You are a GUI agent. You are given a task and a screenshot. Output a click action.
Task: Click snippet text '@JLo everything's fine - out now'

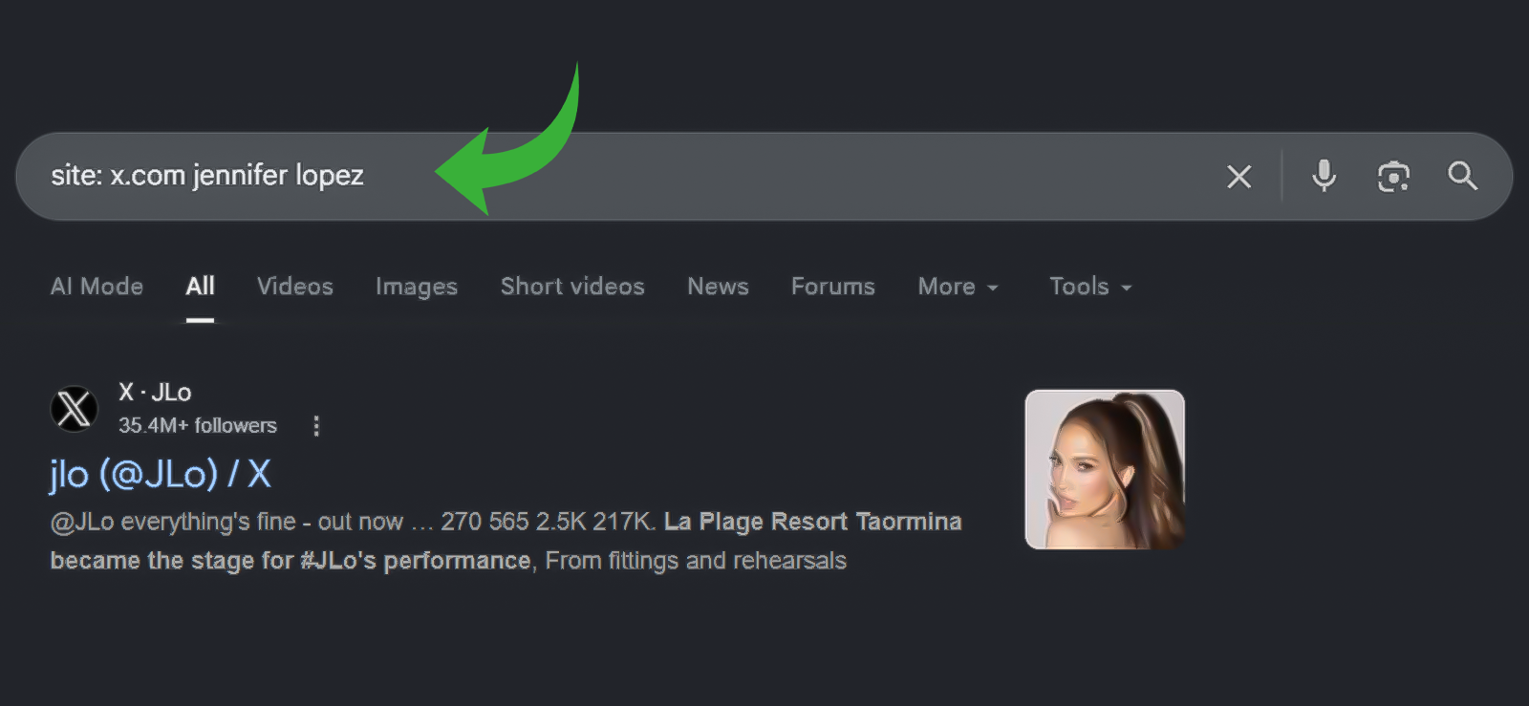pos(226,523)
